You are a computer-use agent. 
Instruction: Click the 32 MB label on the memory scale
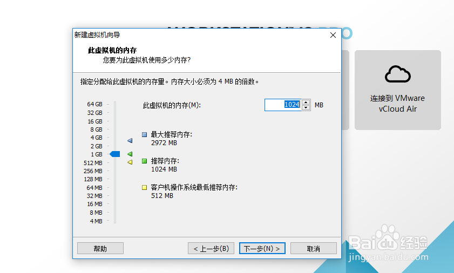pyautogui.click(x=94, y=196)
